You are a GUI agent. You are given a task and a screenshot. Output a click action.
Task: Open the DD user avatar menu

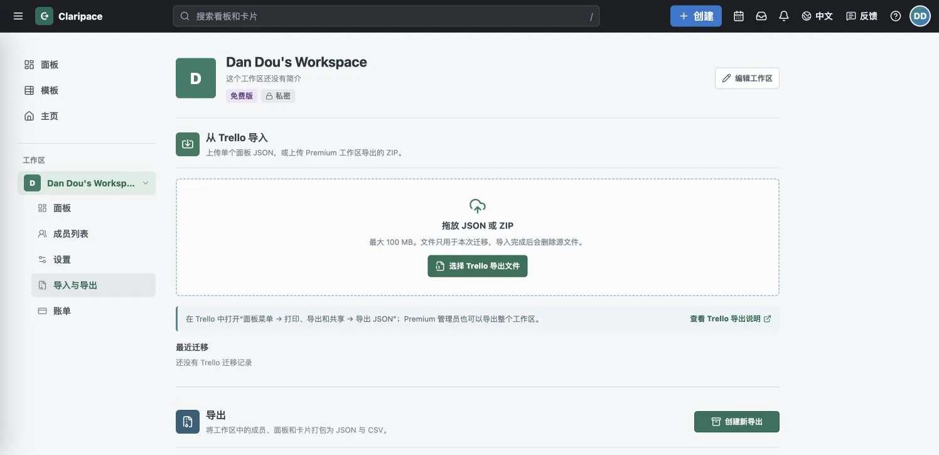coord(920,16)
